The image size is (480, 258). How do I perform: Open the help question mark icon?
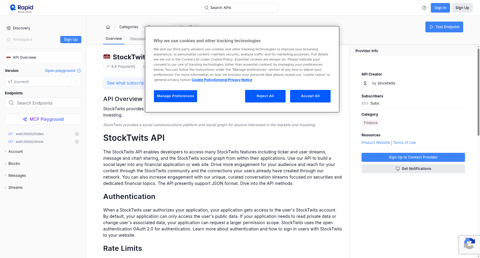point(424,8)
